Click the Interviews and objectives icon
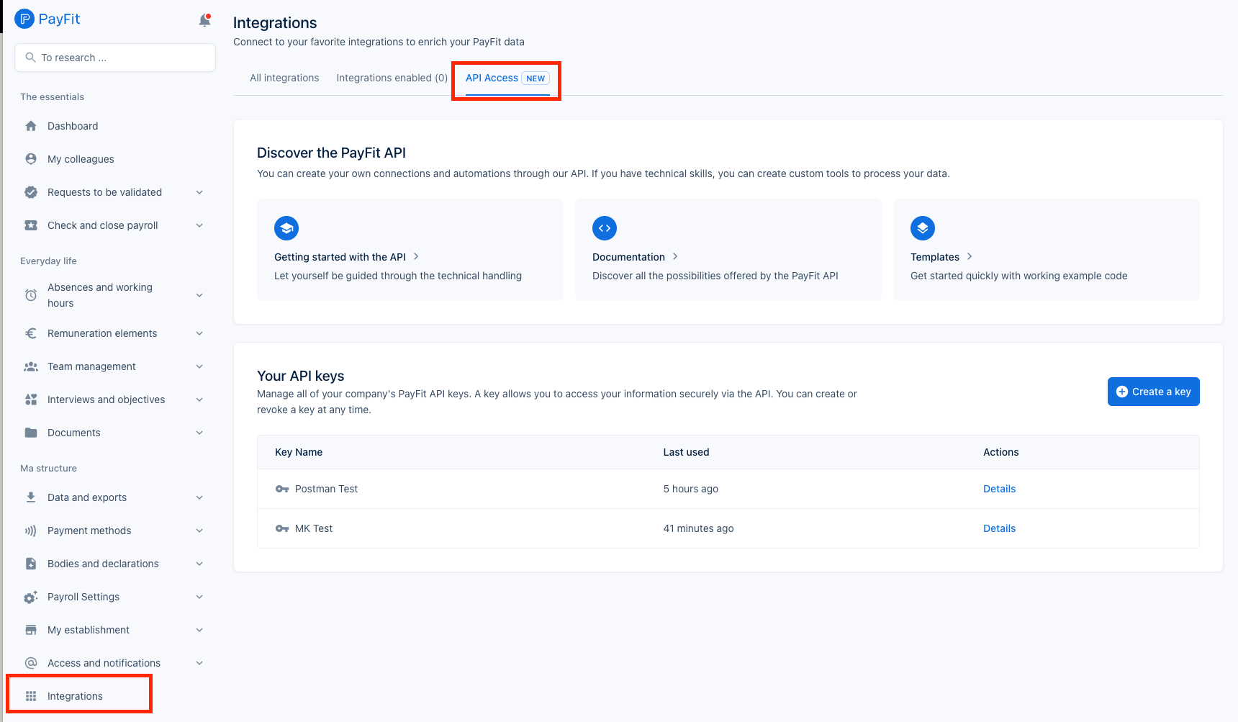The image size is (1238, 722). [x=31, y=400]
